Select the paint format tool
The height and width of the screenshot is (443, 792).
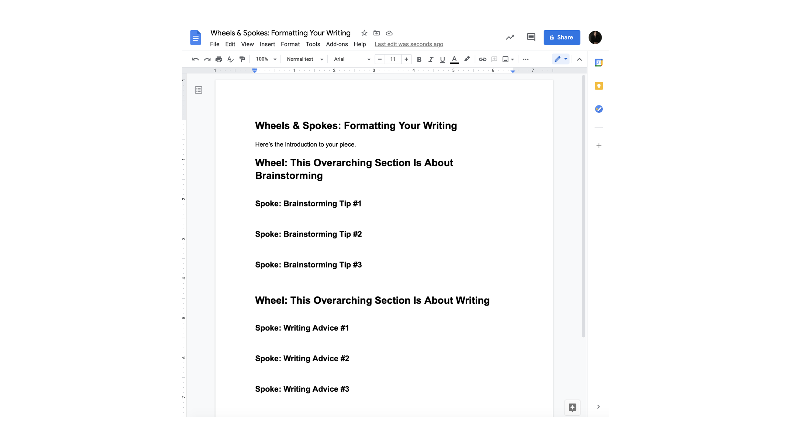click(242, 59)
